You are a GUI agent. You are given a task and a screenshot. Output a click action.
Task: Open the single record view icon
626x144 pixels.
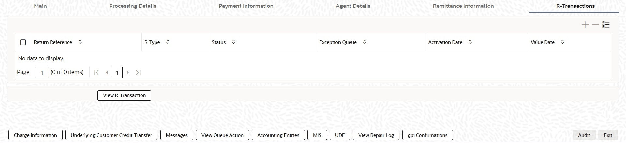tap(606, 25)
